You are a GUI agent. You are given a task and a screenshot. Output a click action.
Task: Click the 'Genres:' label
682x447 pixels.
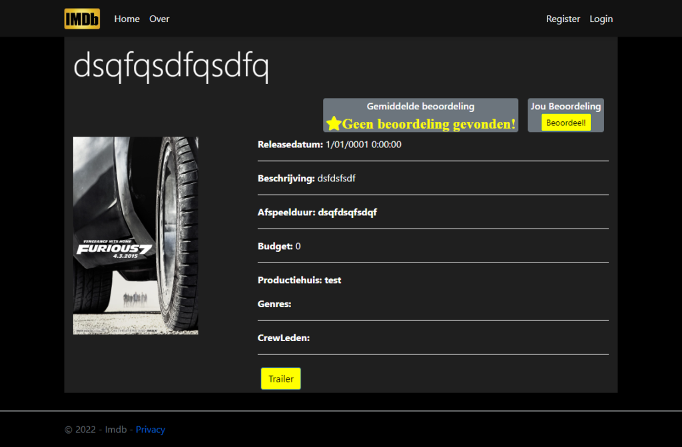[x=274, y=304]
